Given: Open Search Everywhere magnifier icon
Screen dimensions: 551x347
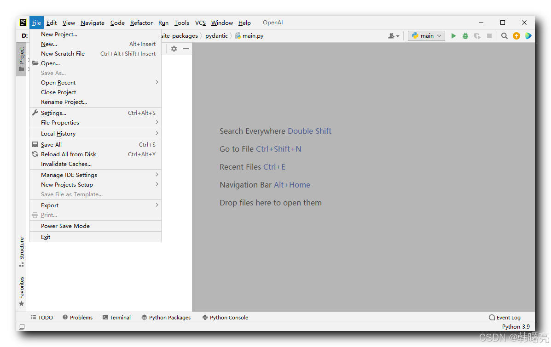Looking at the screenshot, I should pos(504,36).
